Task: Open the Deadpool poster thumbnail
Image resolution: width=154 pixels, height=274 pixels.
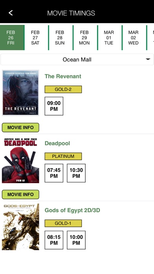Action: click(20, 160)
